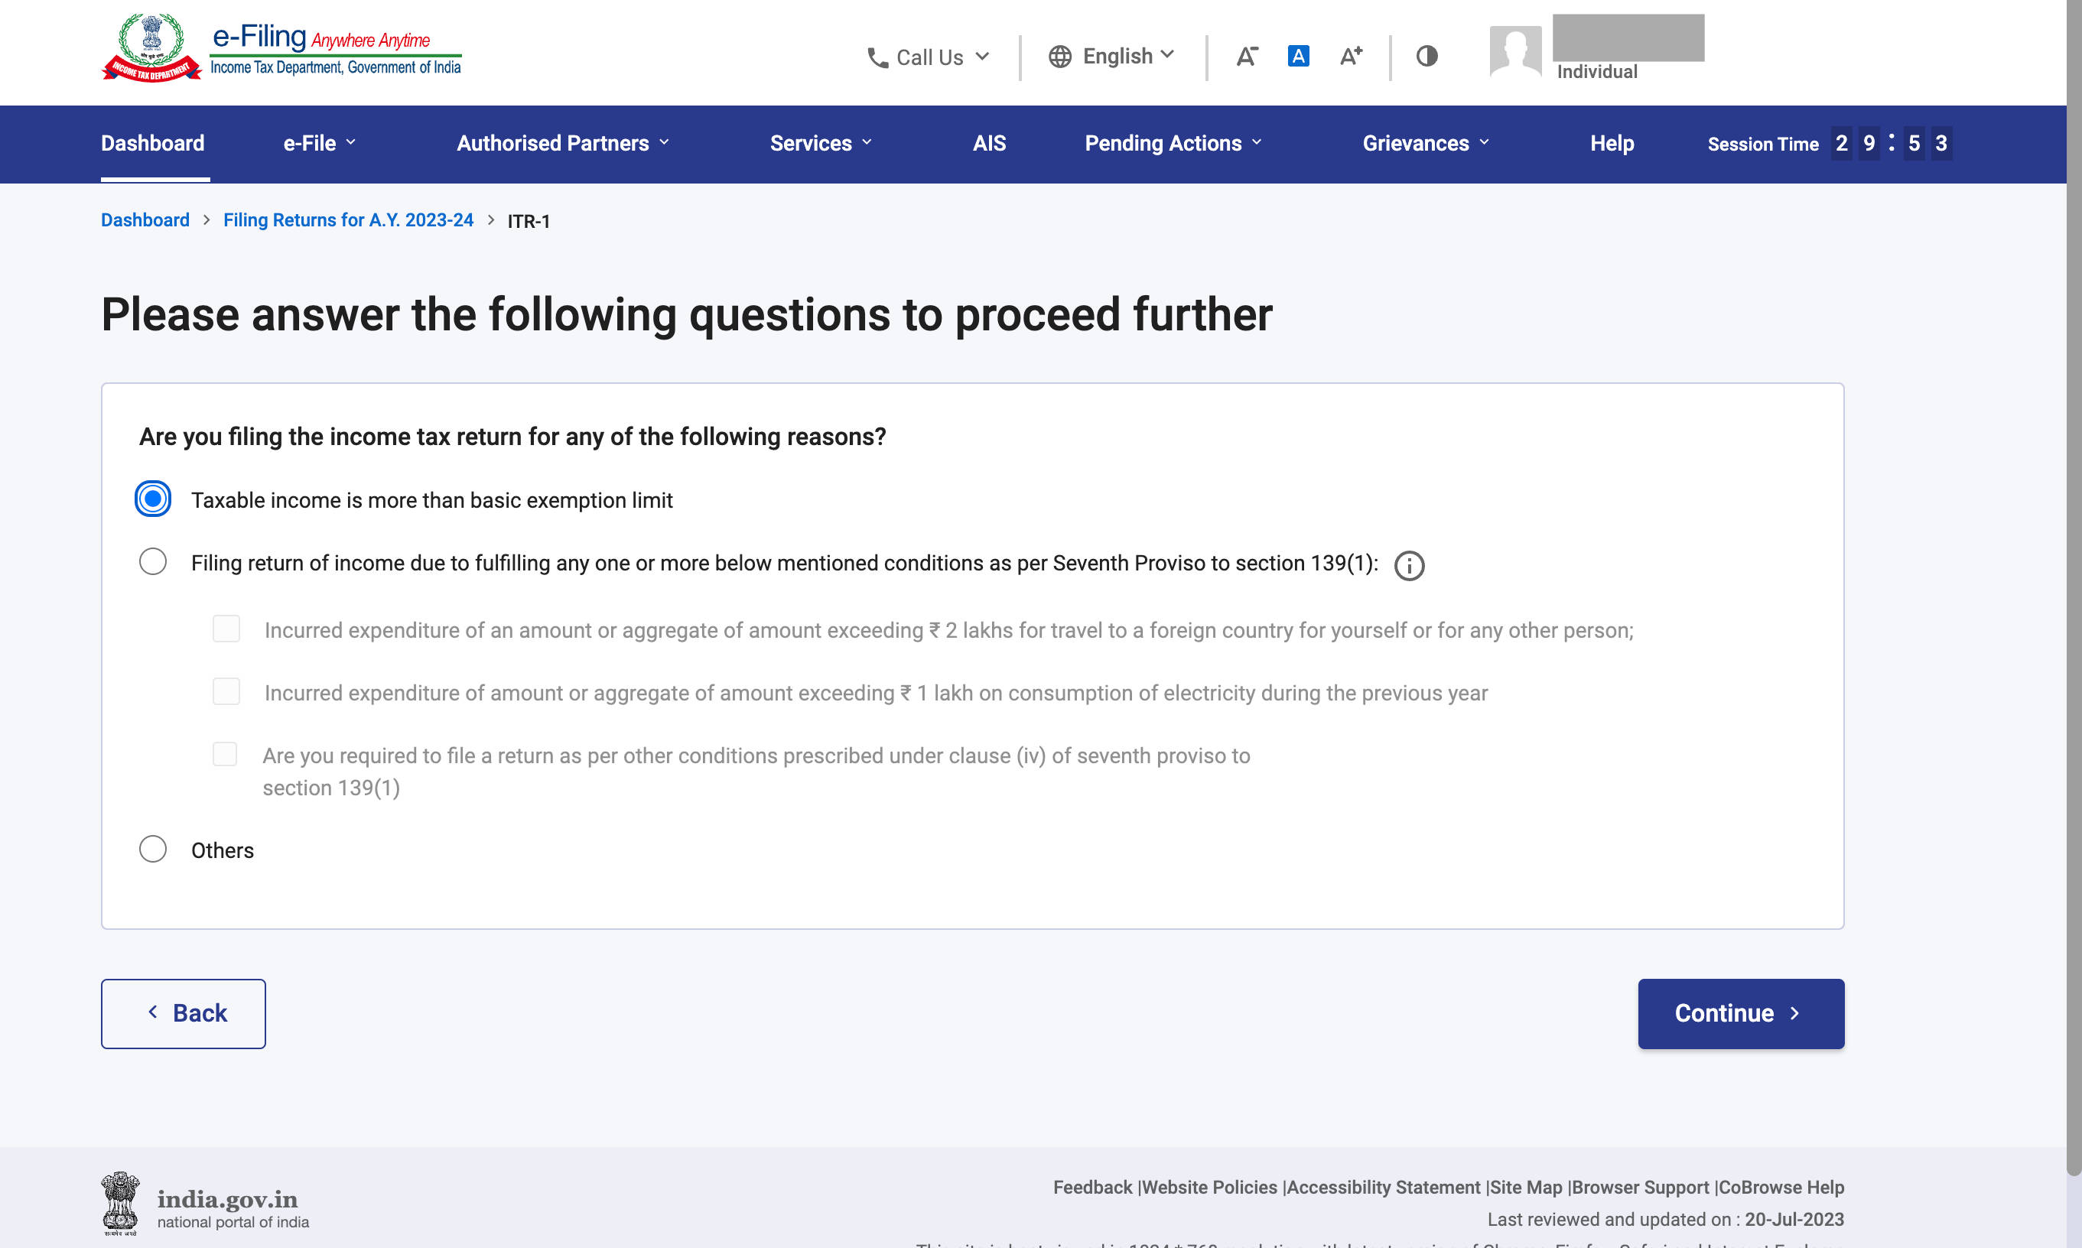Open the AIS menu item
This screenshot has height=1248, width=2082.
[989, 144]
